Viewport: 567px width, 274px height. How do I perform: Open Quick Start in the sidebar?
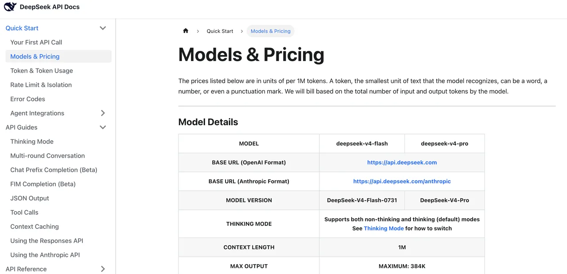(x=22, y=28)
